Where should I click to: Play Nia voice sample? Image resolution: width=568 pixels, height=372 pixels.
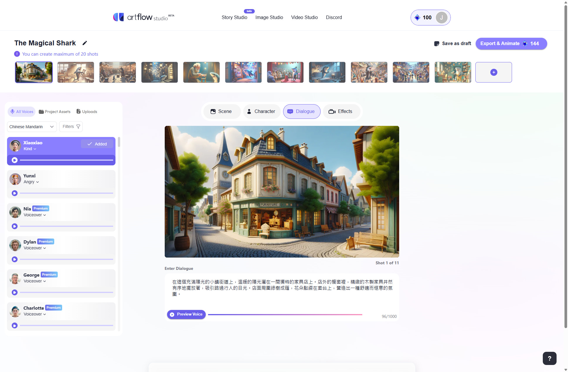coord(15,226)
